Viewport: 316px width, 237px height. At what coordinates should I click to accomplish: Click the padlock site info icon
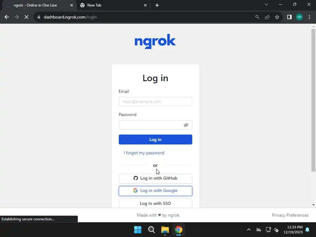(x=39, y=17)
